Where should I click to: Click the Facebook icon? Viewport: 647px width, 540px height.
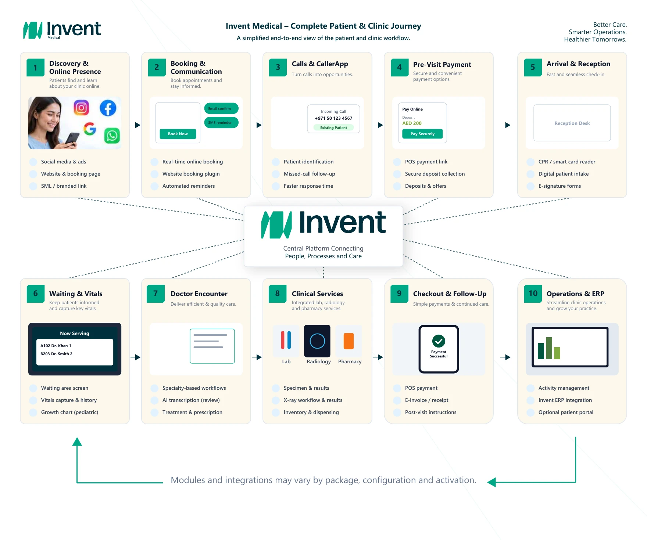coord(108,108)
